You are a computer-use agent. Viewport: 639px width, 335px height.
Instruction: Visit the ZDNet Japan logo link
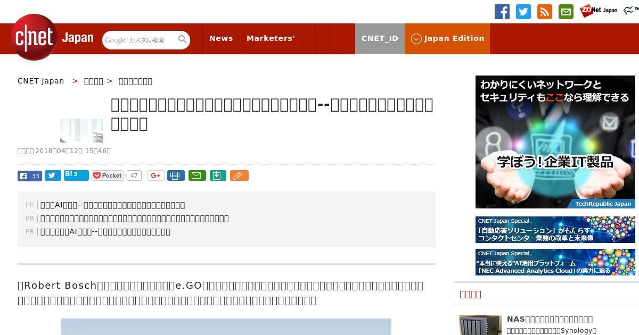pos(599,10)
